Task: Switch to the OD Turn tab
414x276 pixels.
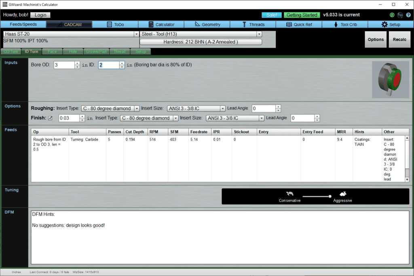Action: pyautogui.click(x=11, y=51)
